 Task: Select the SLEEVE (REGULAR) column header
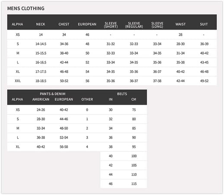[134, 25]
